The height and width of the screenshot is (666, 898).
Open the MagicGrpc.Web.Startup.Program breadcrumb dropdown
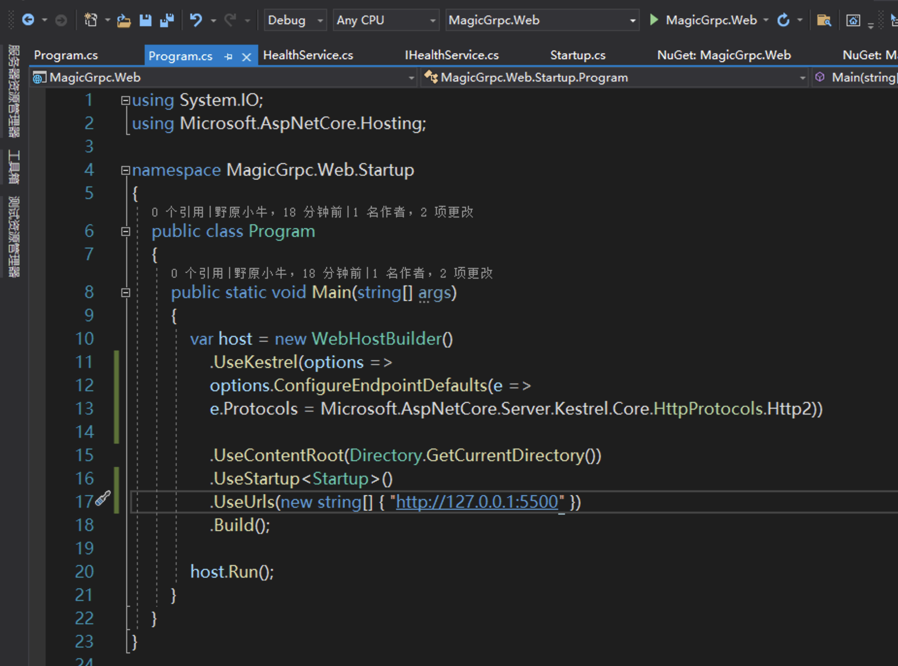[803, 77]
